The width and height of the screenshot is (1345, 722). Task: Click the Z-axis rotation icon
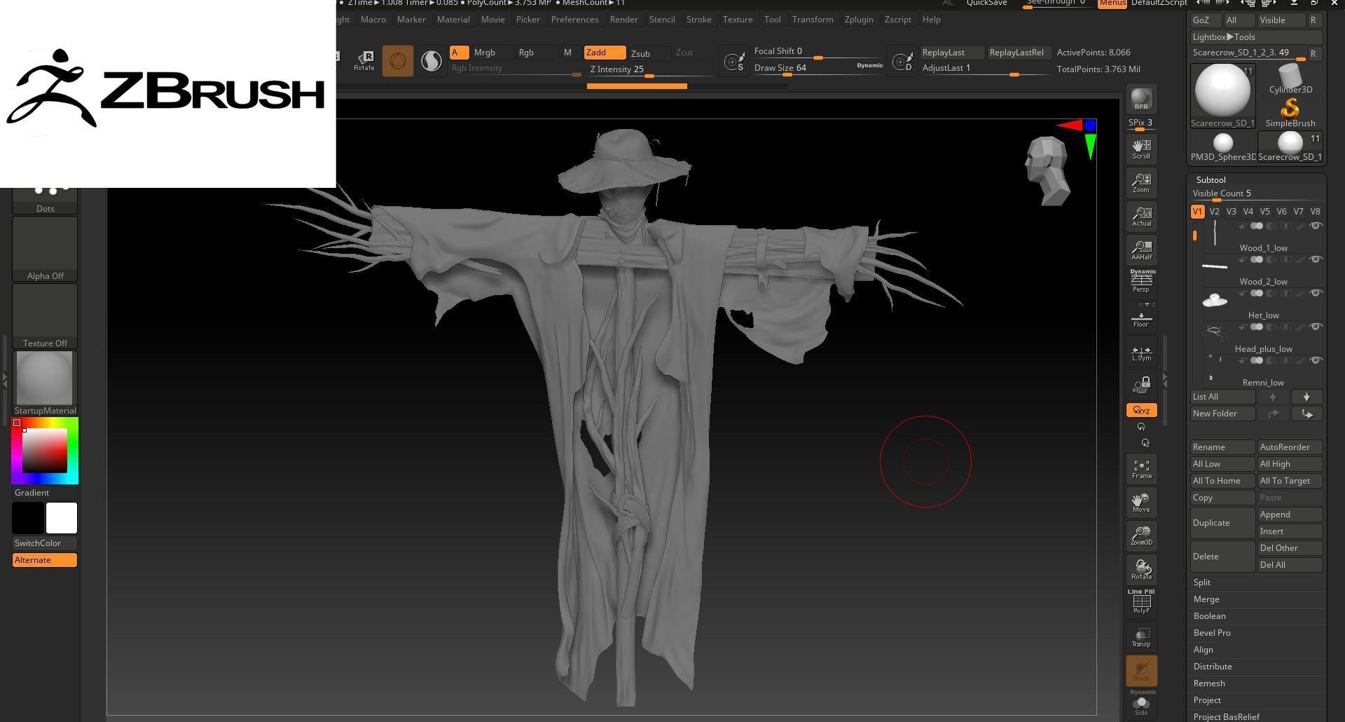pyautogui.click(x=1145, y=443)
